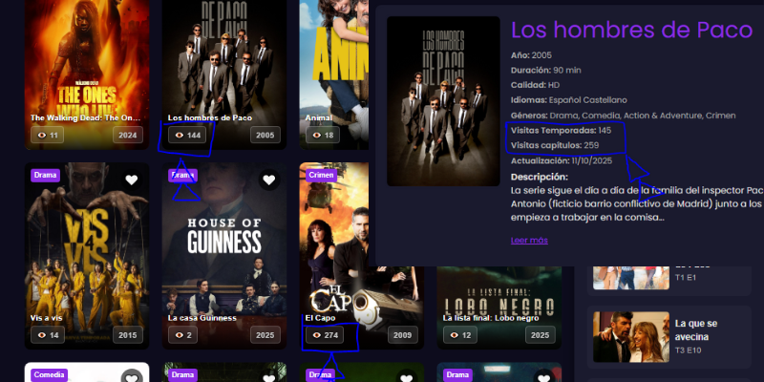Click Idiomas: Español Castellano text
The width and height of the screenshot is (764, 382).
(568, 100)
